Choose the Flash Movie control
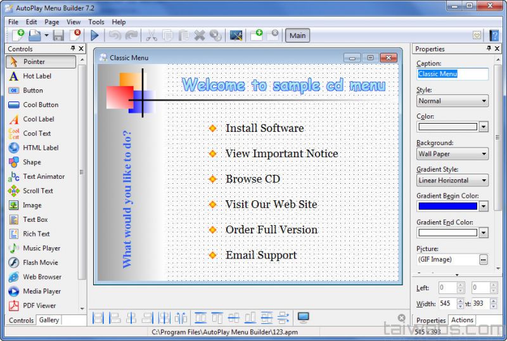The height and width of the screenshot is (341, 507). pos(40,262)
